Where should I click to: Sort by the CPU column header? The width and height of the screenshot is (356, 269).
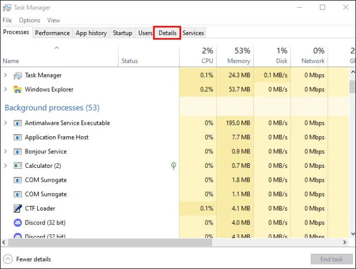[198, 56]
